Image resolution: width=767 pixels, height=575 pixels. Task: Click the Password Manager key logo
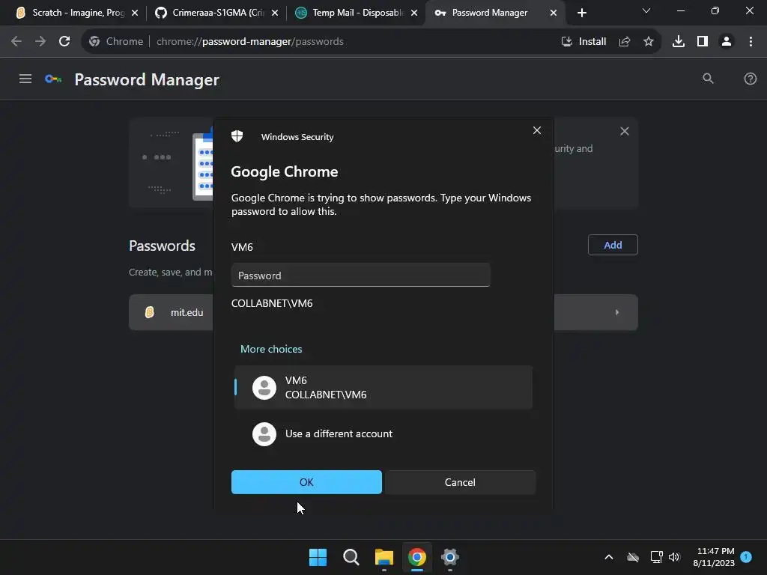[x=53, y=79]
